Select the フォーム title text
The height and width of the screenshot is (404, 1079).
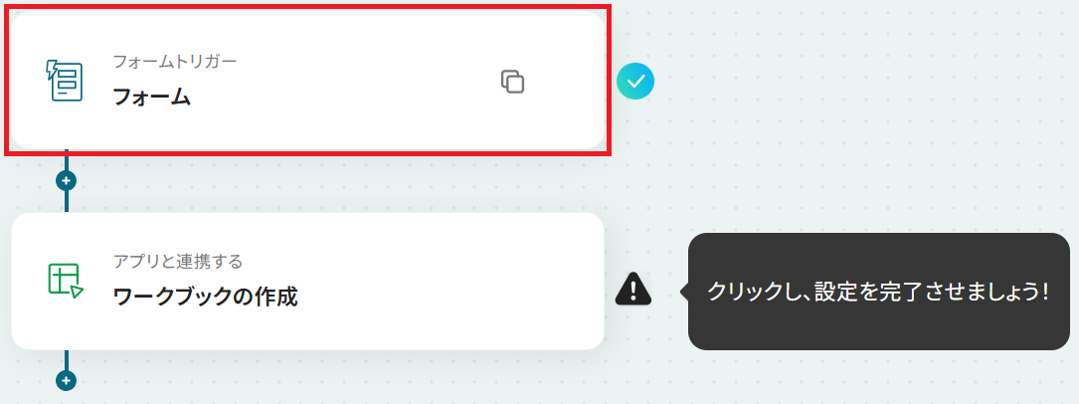click(151, 98)
